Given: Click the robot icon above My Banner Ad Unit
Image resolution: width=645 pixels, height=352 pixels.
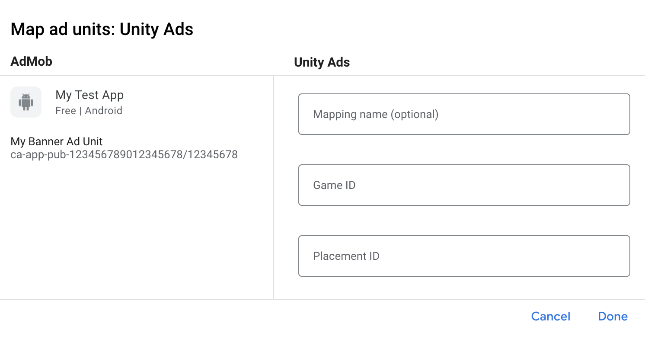Looking at the screenshot, I should coord(26,102).
